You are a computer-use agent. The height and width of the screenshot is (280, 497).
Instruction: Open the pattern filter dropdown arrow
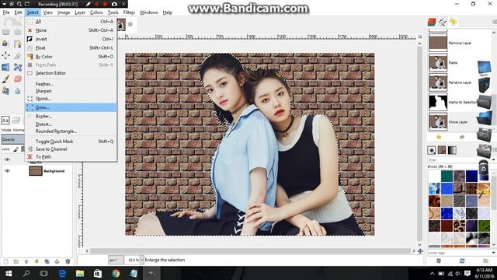(x=494, y=159)
